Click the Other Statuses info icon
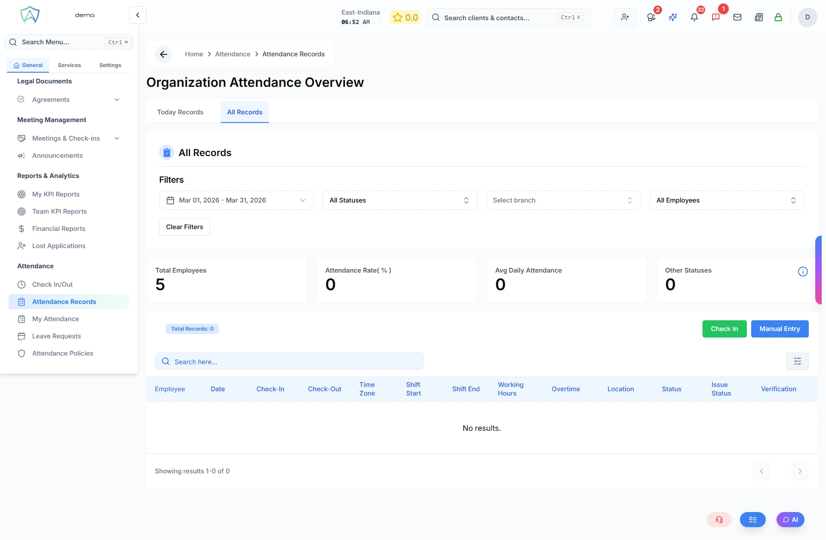This screenshot has height=540, width=826. tap(803, 271)
